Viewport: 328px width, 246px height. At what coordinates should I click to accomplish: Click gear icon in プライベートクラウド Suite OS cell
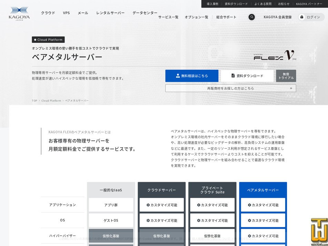pyautogui.click(x=199, y=220)
